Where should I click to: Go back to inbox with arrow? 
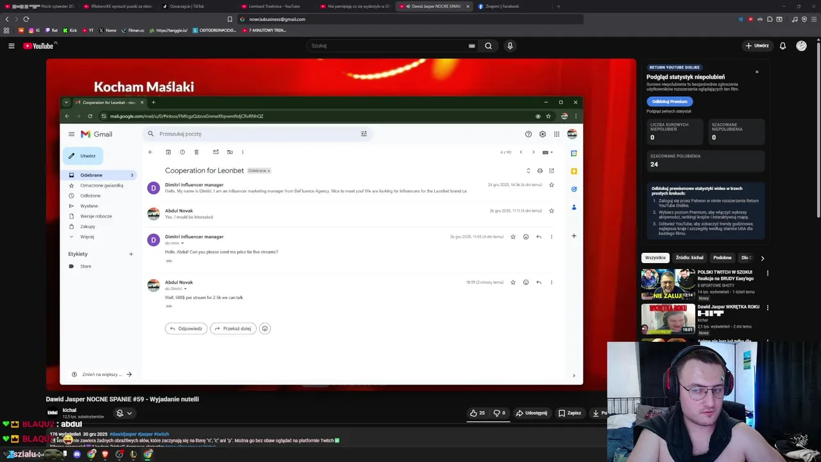[150, 152]
